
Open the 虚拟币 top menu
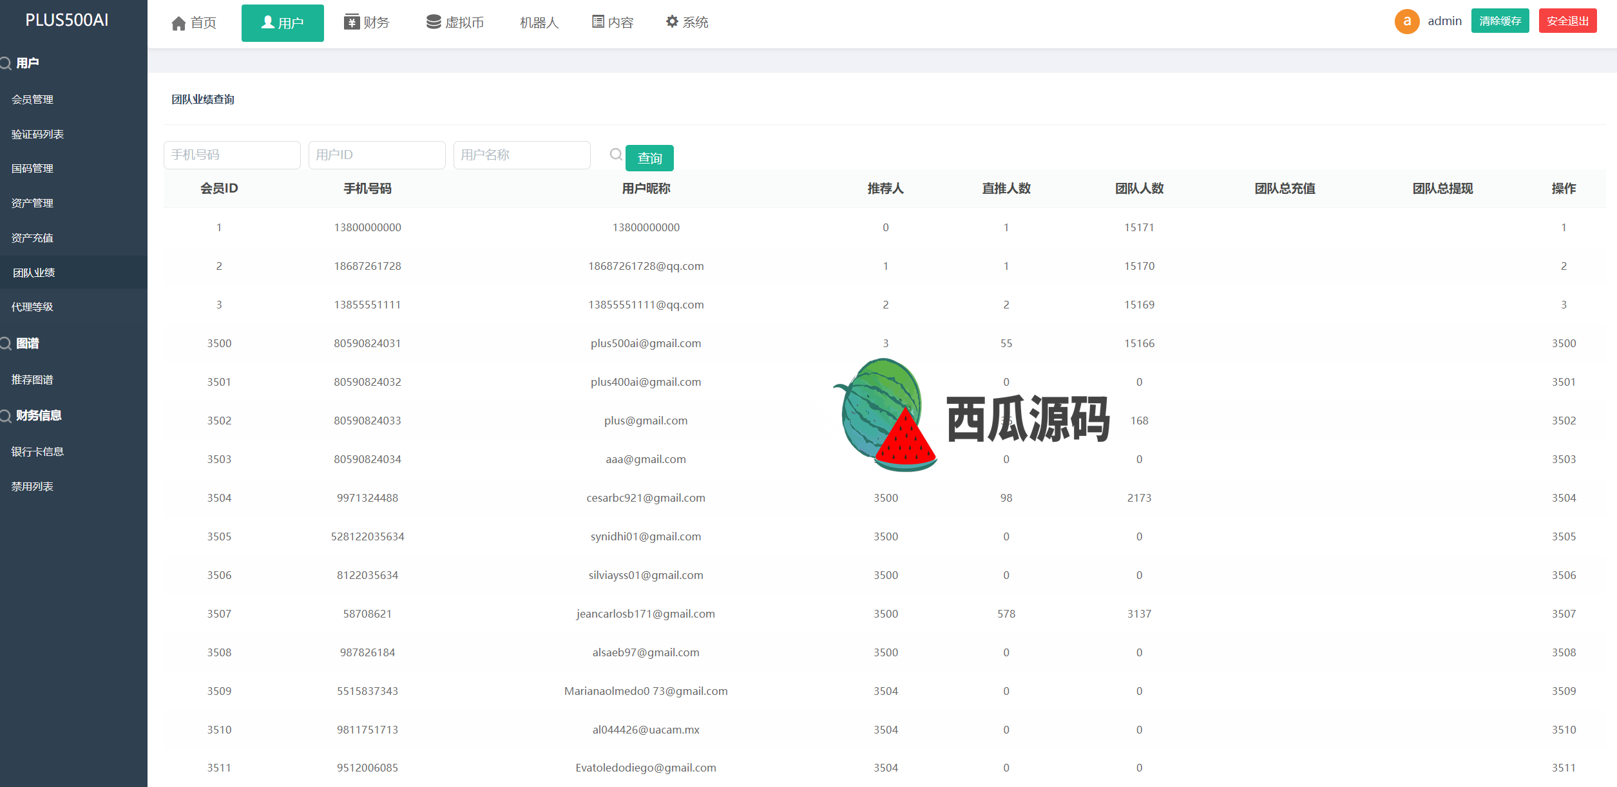click(x=455, y=23)
